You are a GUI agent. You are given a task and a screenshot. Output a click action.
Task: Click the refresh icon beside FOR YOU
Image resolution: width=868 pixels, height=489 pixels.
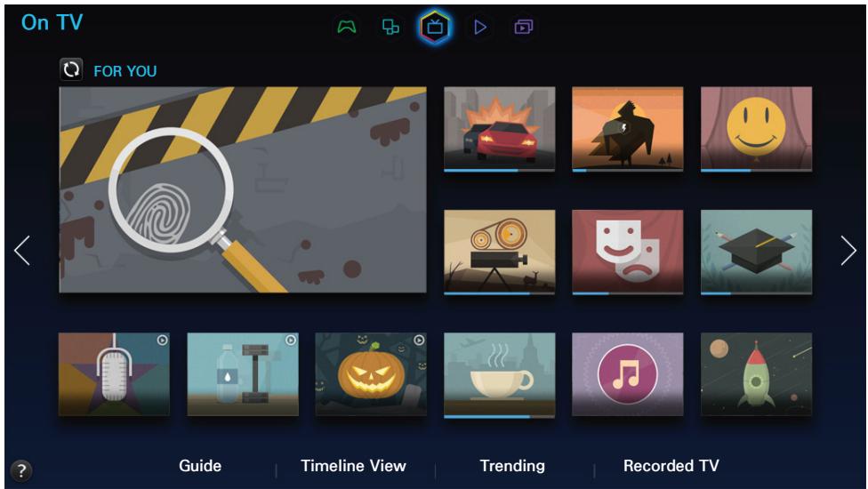pos(71,70)
